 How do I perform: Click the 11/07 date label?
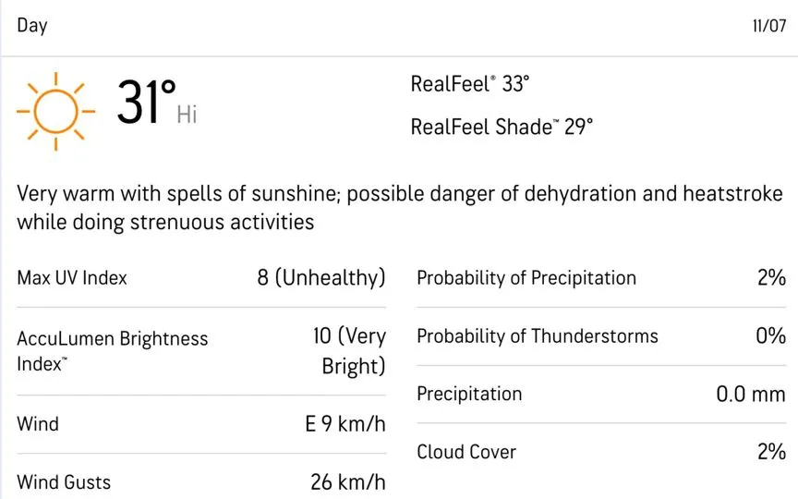[769, 26]
